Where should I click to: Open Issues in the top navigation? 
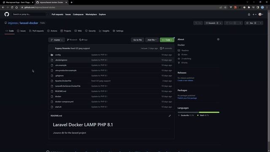coord(68,14)
